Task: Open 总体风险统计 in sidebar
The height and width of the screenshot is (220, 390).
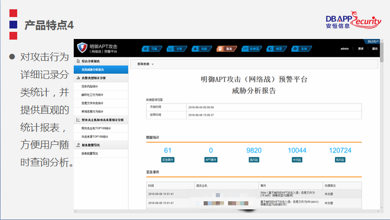Action: pos(101,86)
